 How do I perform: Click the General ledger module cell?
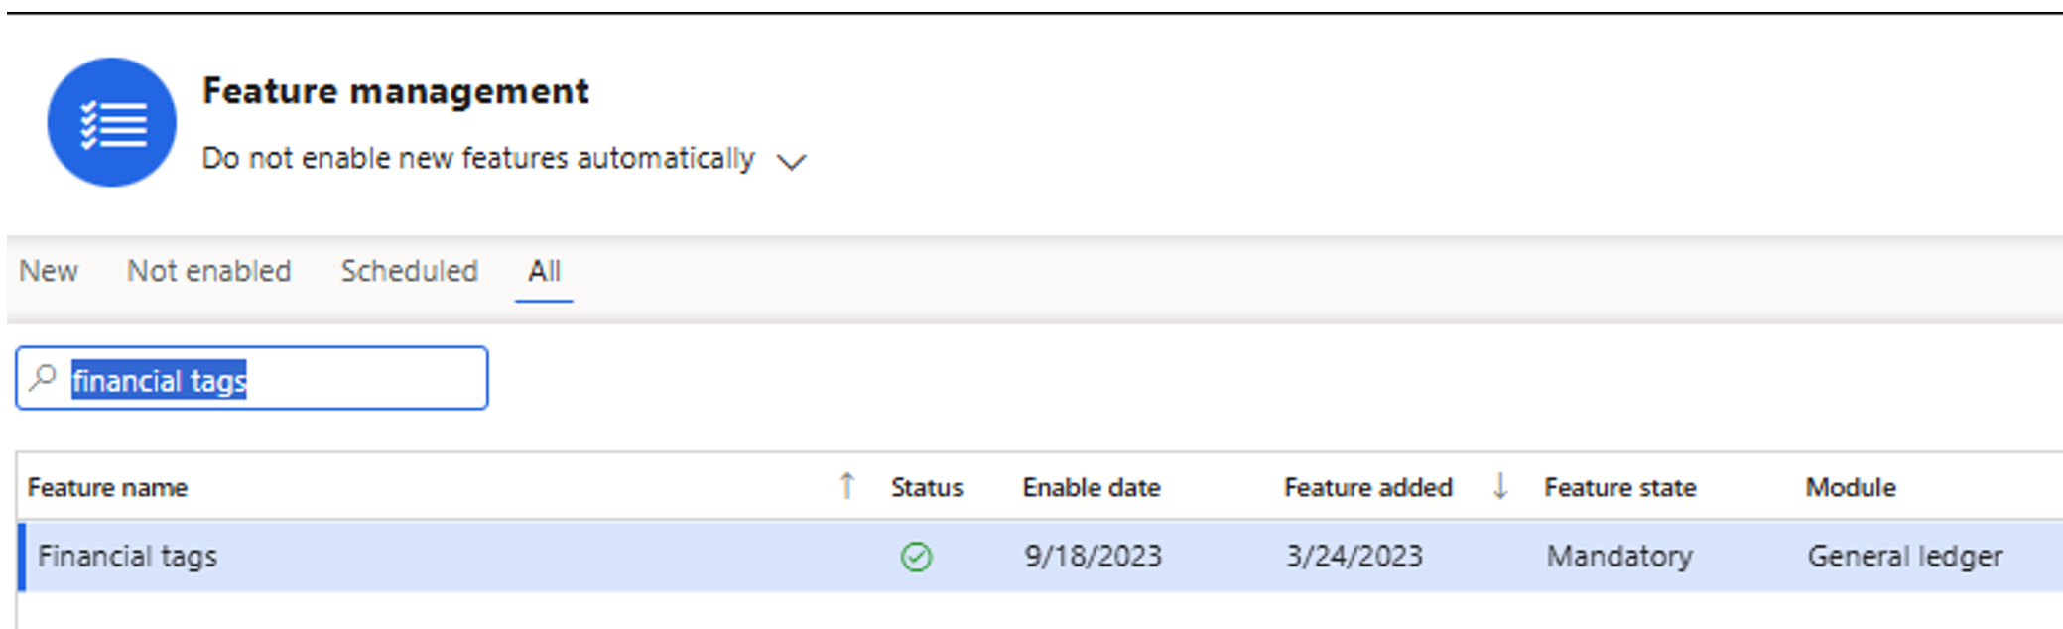pos(1905,557)
